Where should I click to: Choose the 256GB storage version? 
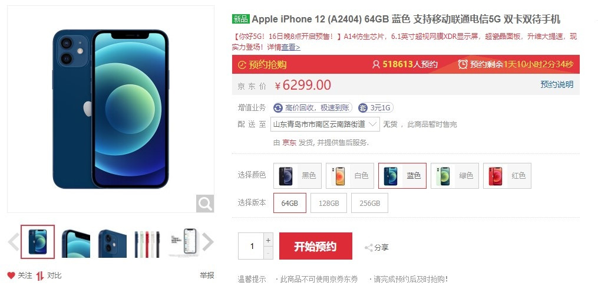[369, 203]
